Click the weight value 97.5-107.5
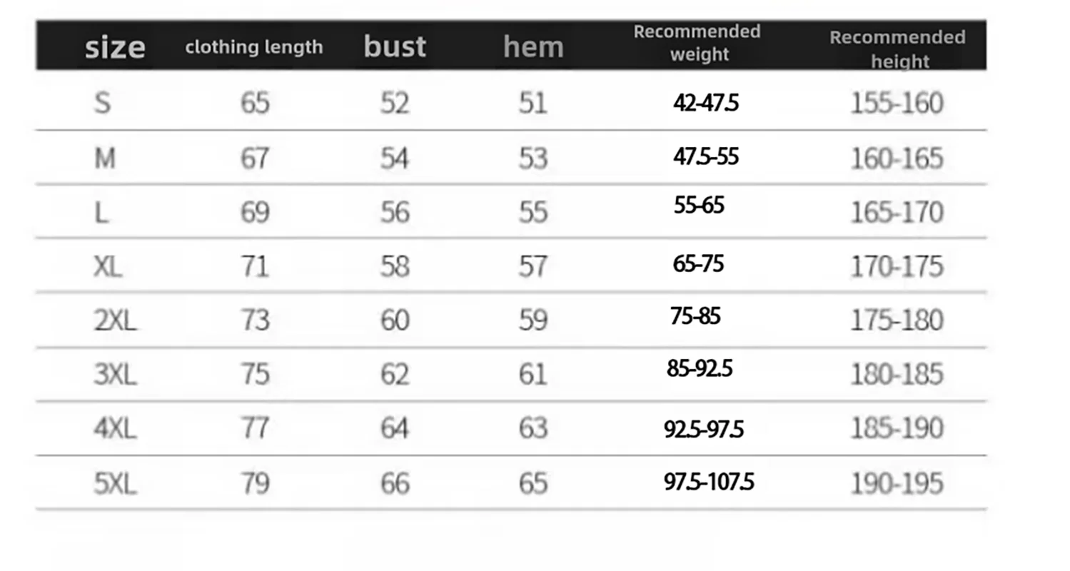This screenshot has height=571, width=1070. 709,482
